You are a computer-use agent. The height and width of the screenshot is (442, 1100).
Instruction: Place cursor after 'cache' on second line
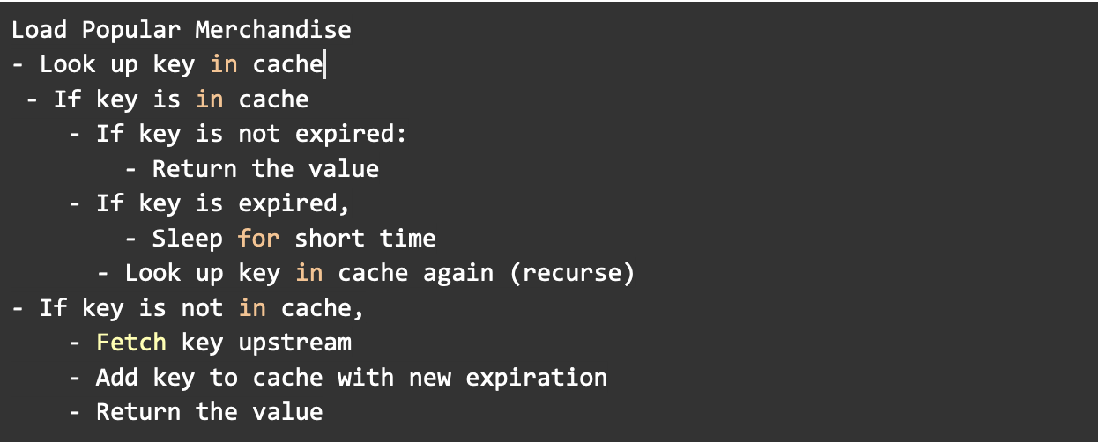(x=324, y=65)
